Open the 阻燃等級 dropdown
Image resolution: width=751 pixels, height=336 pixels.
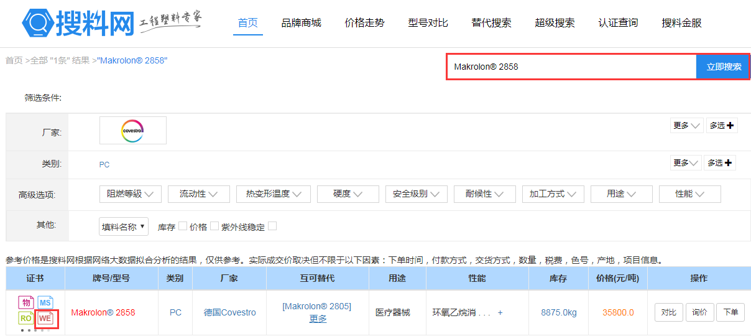point(131,194)
